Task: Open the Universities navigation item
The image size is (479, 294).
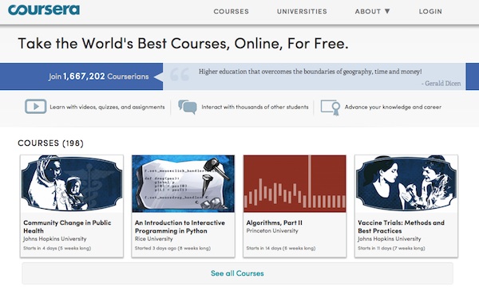Action: point(302,12)
